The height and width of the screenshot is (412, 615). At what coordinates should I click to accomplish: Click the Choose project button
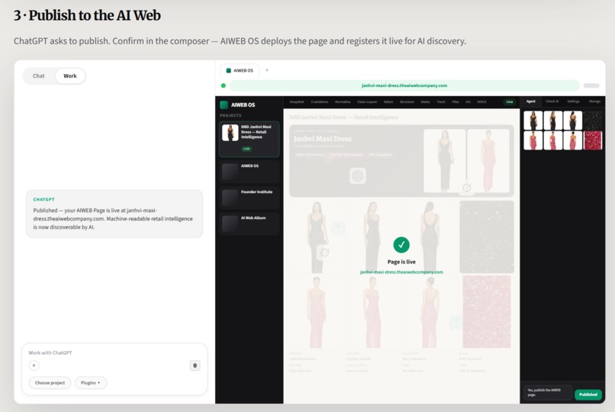pyautogui.click(x=50, y=382)
